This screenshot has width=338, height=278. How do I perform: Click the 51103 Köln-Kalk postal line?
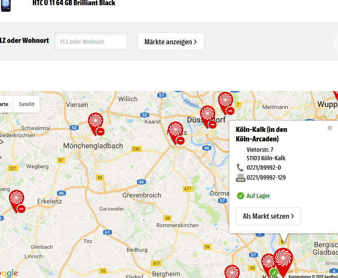click(x=266, y=158)
